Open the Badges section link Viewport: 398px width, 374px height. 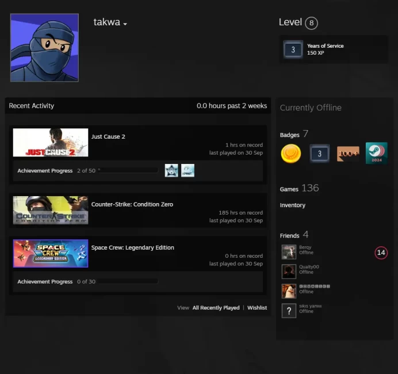coord(290,135)
